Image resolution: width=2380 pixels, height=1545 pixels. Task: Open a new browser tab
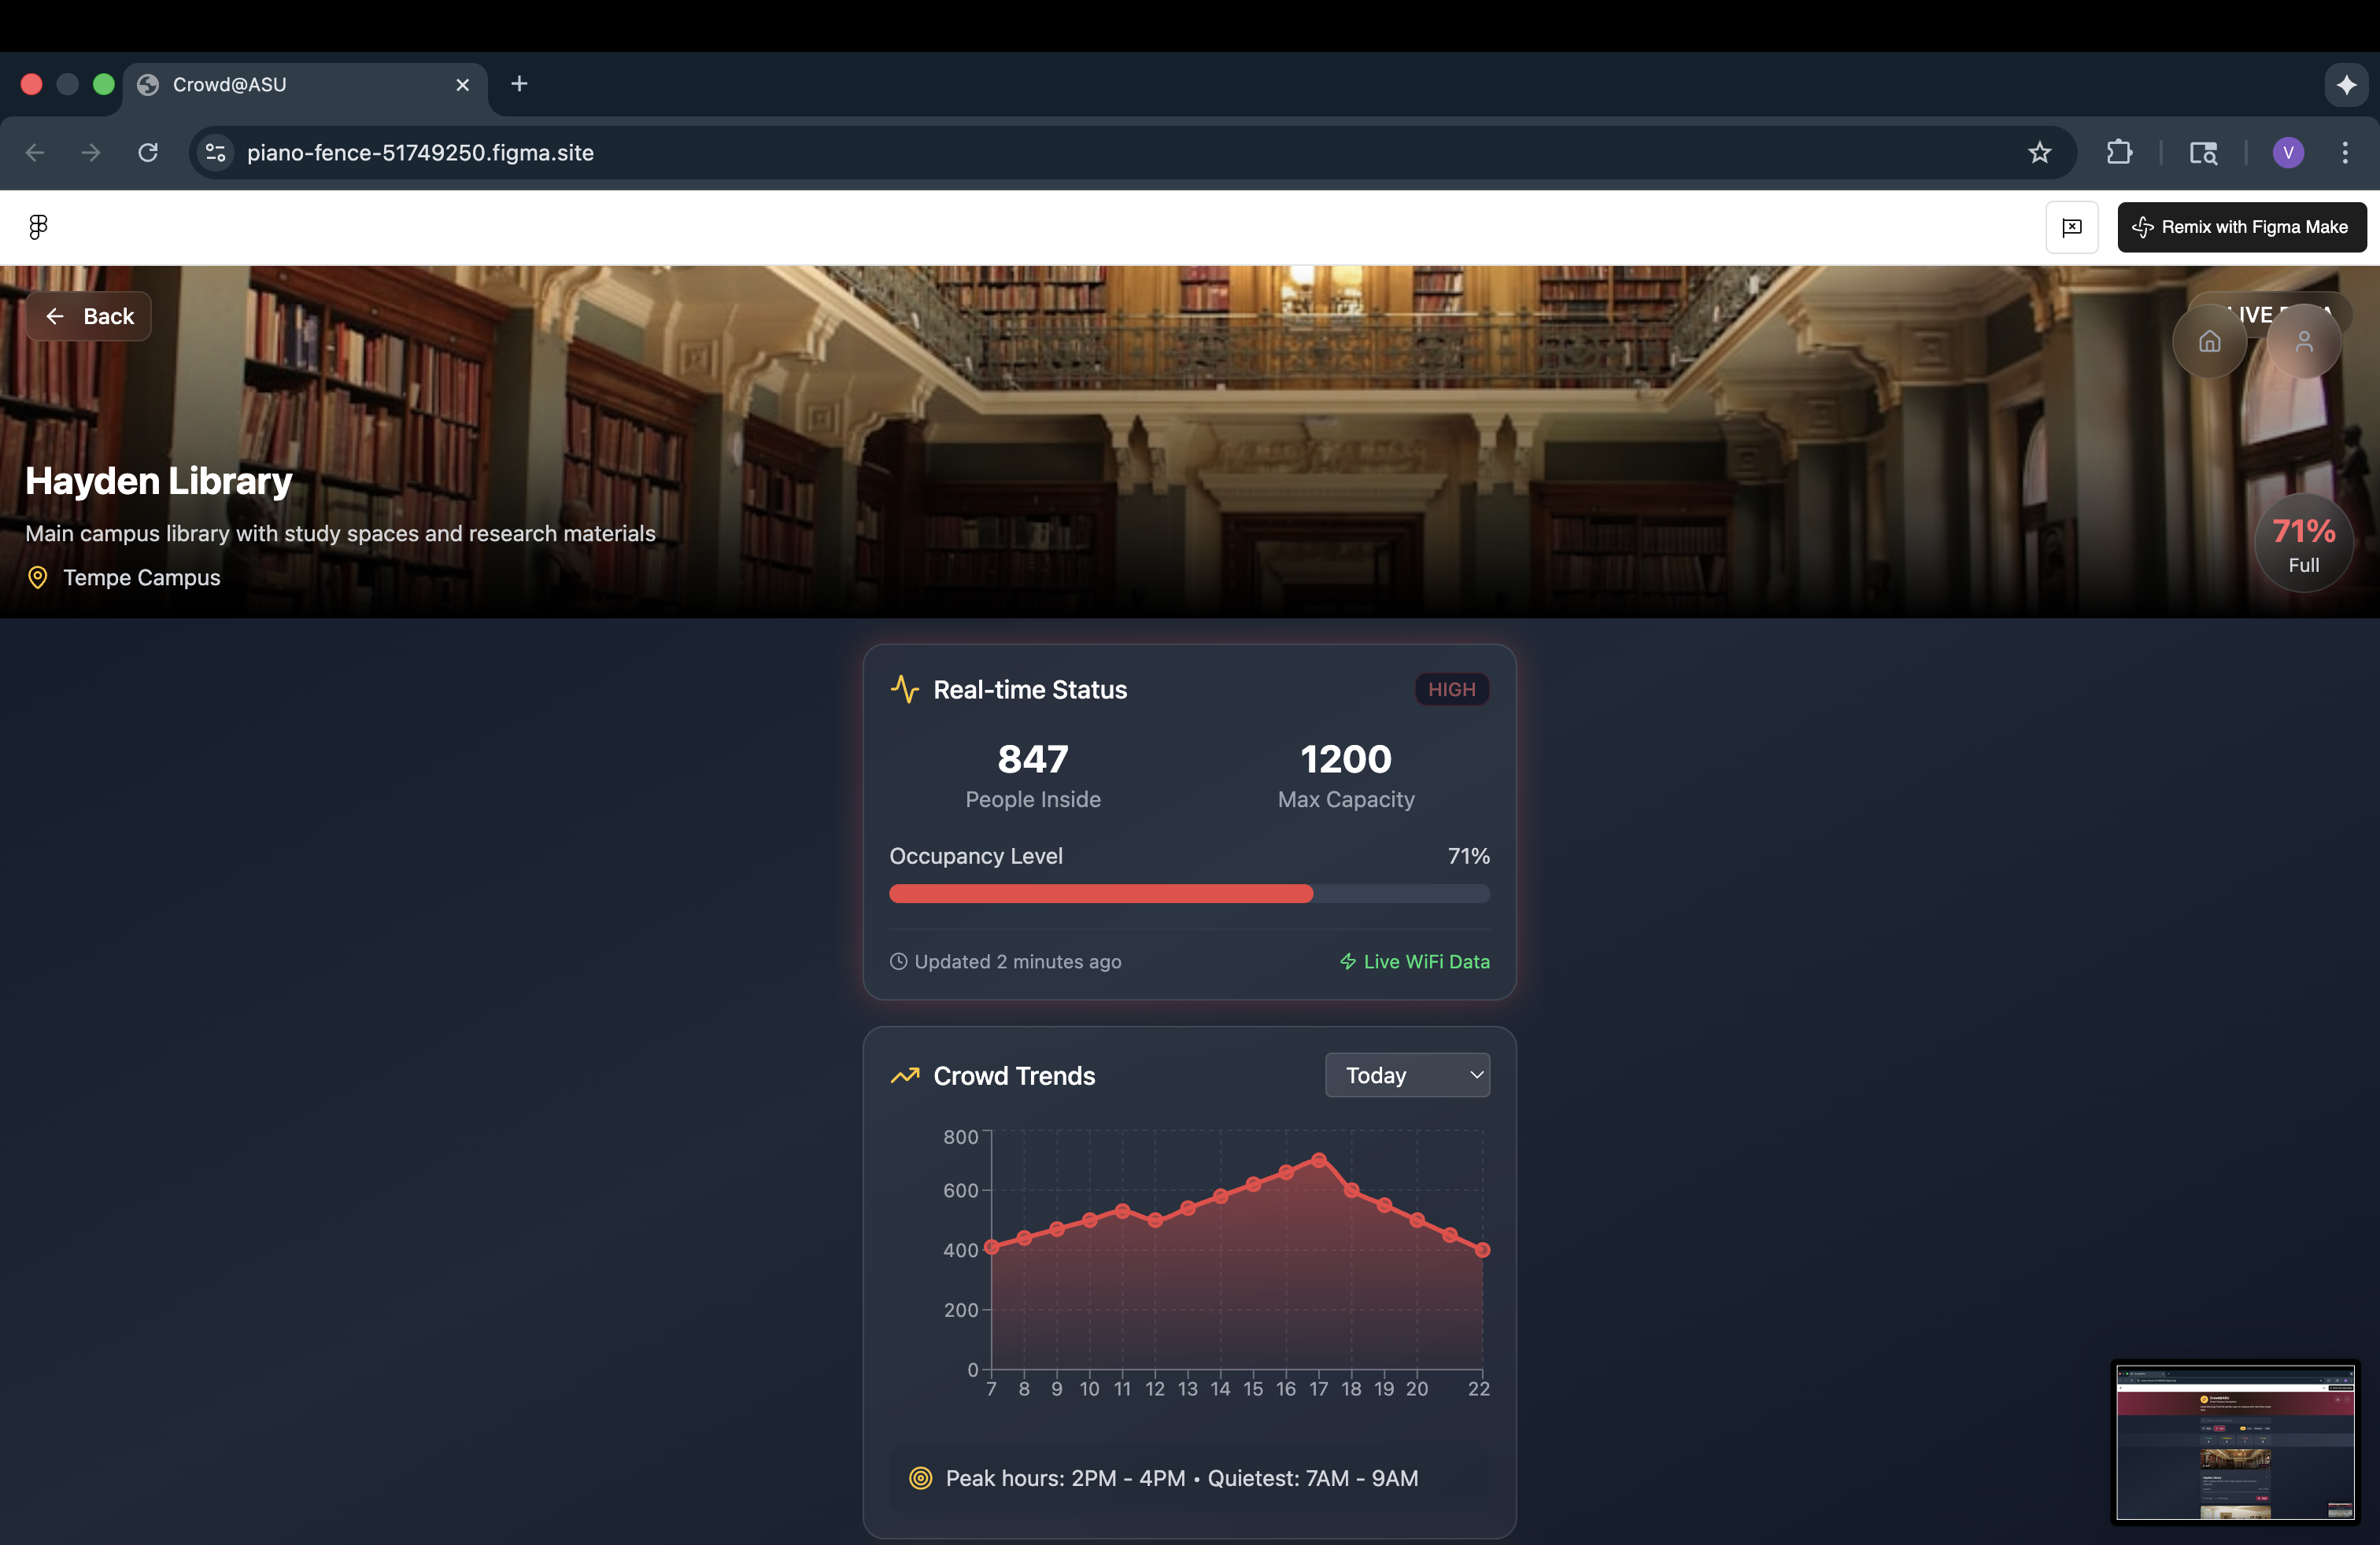tap(519, 85)
